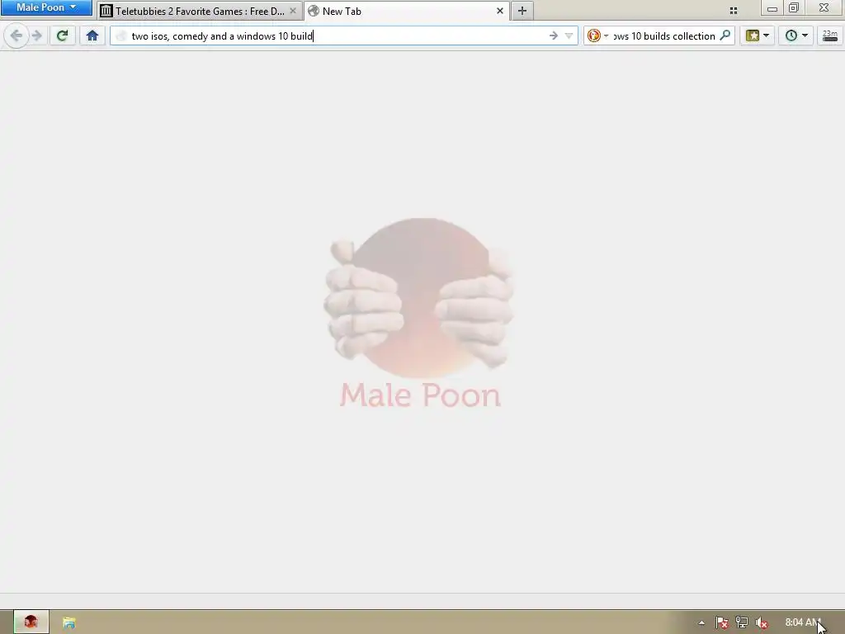Run search with the magnifier icon
This screenshot has height=634, width=845.
click(725, 36)
